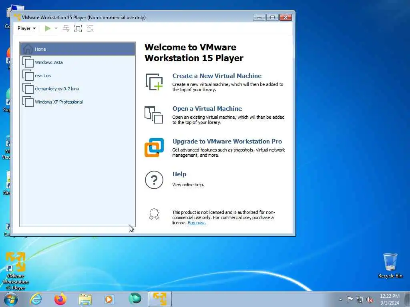The width and height of the screenshot is (410, 307).
Task: Select elemantory os 0.2 luna machine
Action: tap(77, 89)
